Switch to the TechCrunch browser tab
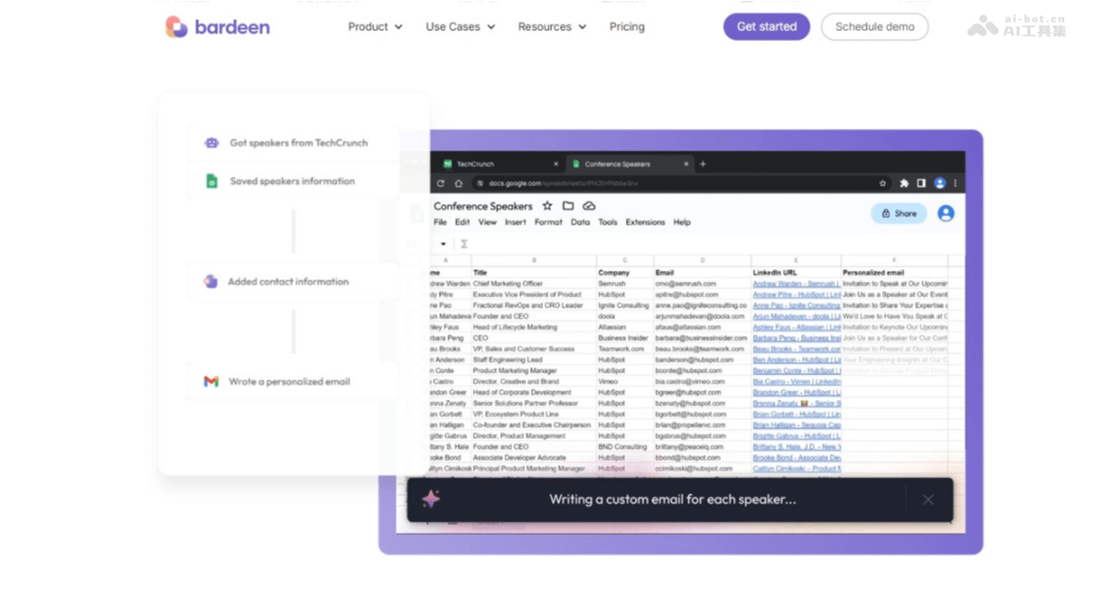This screenshot has height=616, width=1095. coord(497,164)
